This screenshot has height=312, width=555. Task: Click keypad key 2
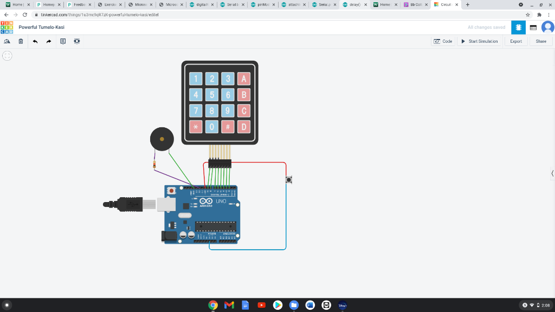[212, 79]
